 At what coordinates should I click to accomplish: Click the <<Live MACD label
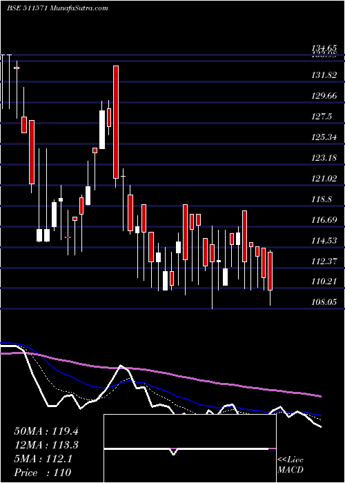pos(290,464)
